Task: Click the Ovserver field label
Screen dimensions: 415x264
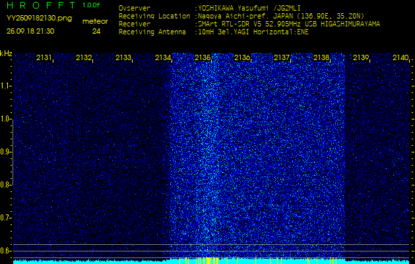Action: 135,8
